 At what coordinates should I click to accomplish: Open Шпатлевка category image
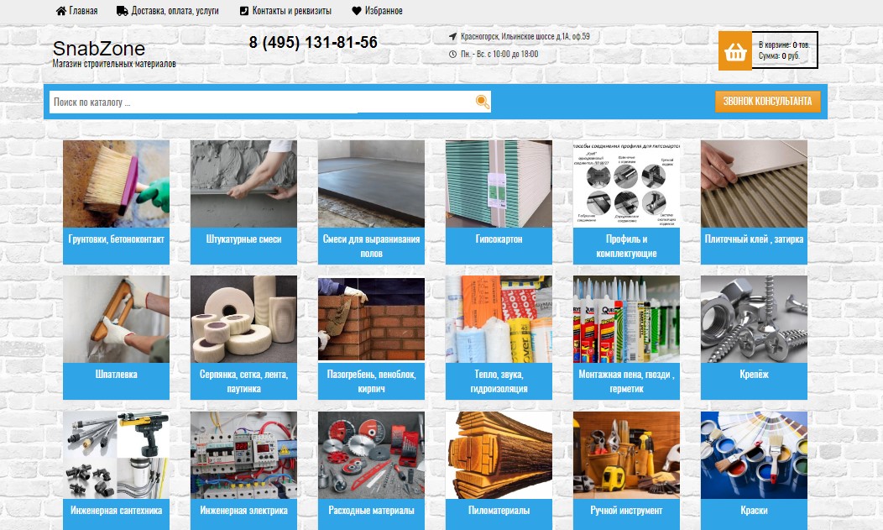[x=116, y=319]
